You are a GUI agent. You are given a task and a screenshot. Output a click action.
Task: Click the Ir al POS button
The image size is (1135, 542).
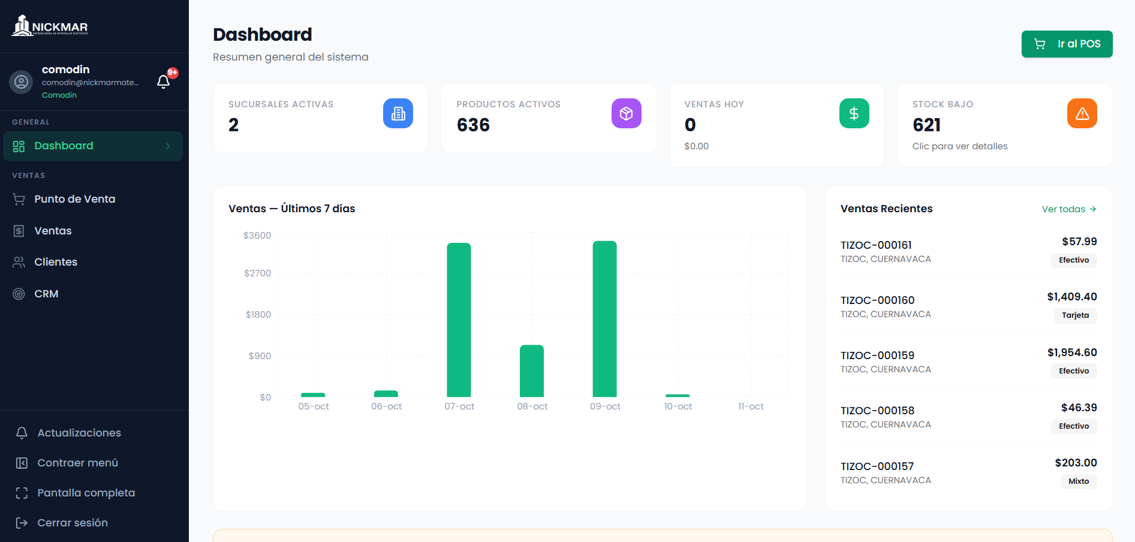pos(1067,44)
